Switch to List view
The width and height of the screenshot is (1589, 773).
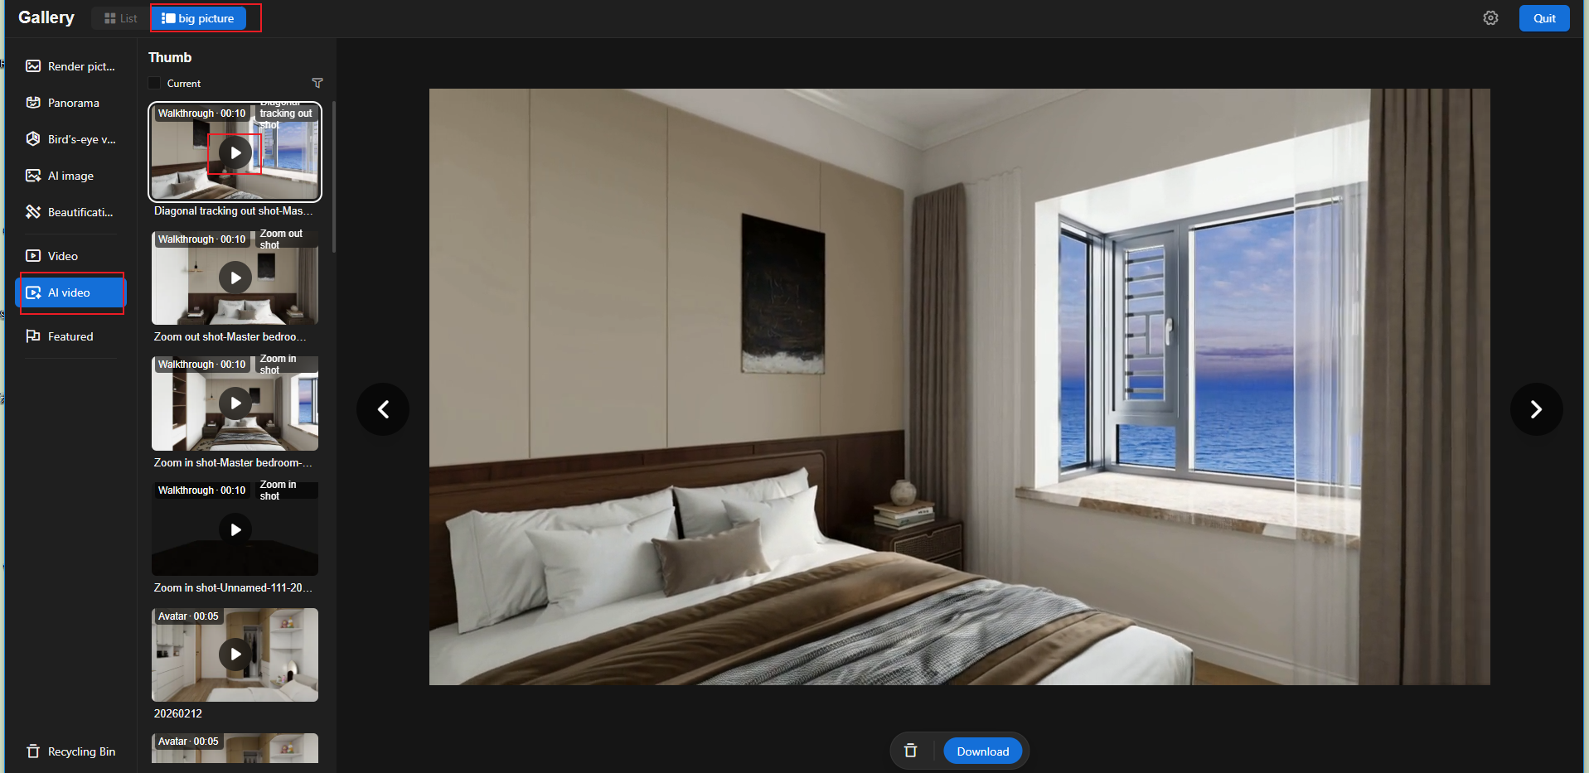[x=121, y=18]
